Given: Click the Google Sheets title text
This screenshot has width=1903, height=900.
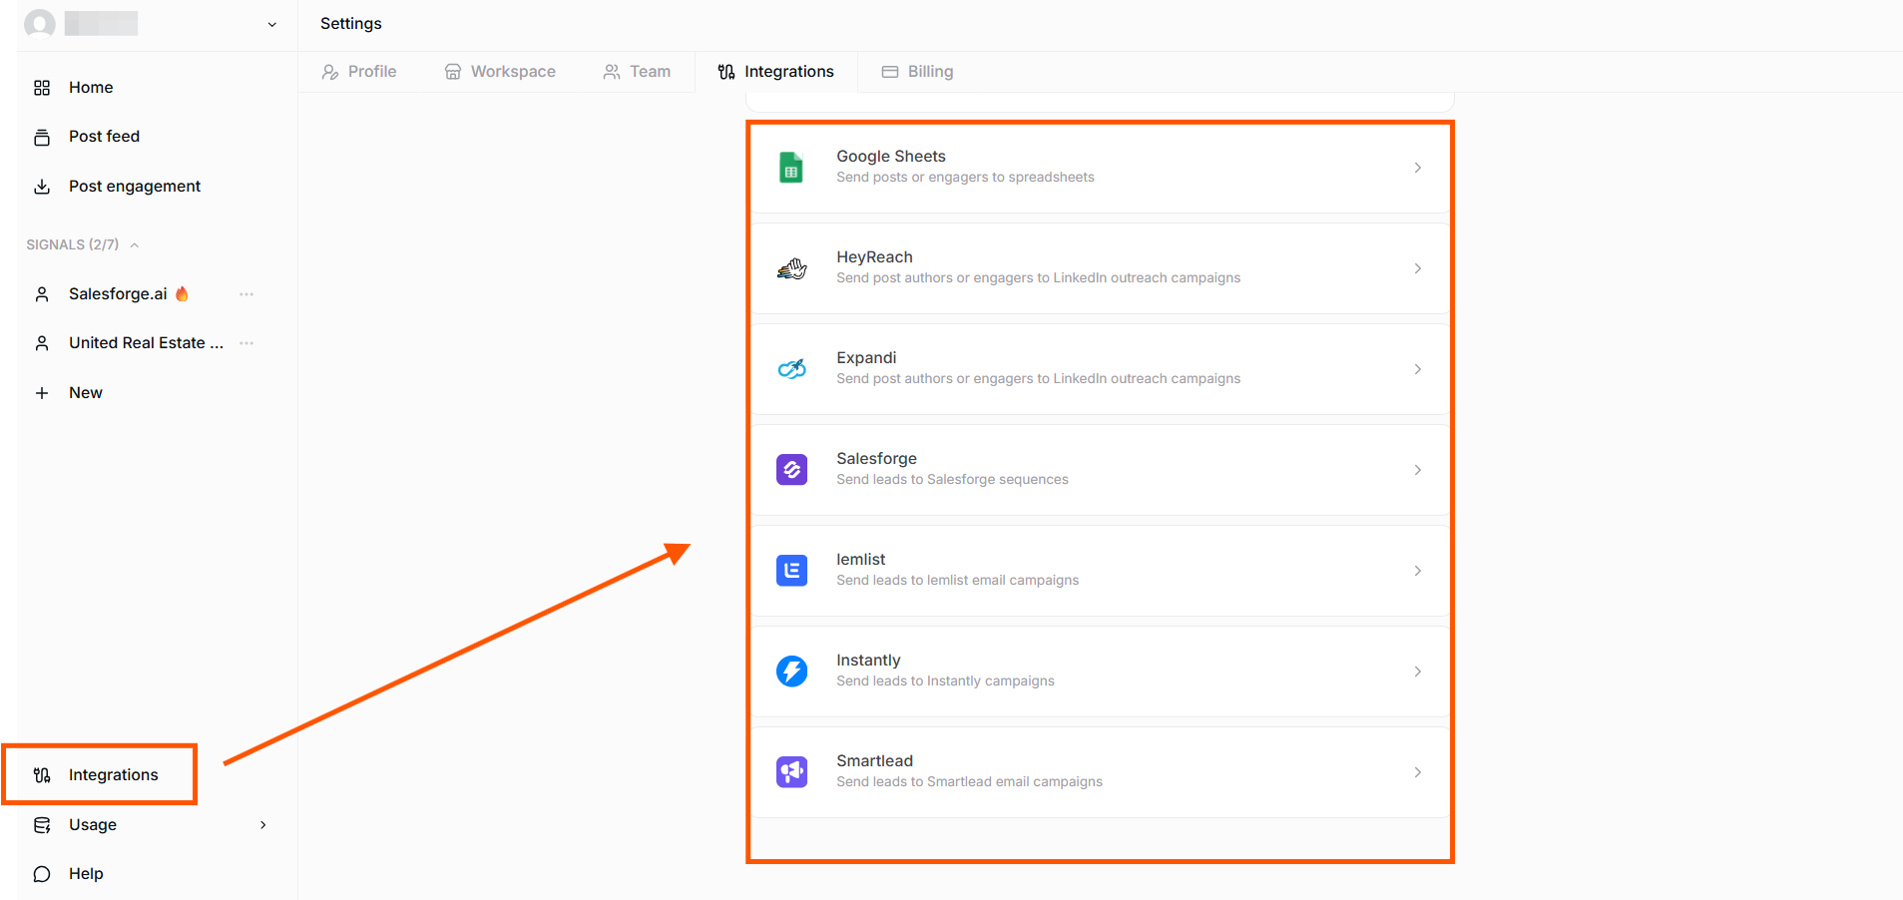Looking at the screenshot, I should click(x=891, y=157).
